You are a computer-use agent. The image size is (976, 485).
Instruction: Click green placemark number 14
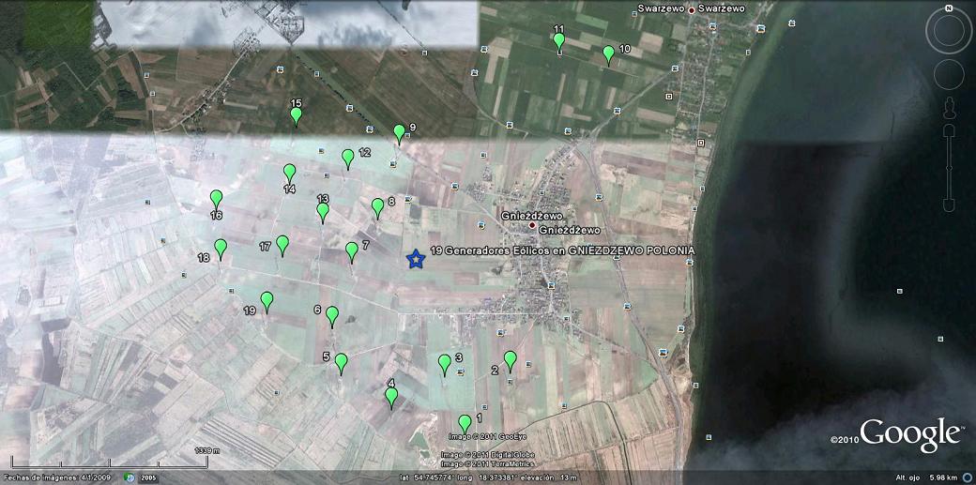pos(289,174)
